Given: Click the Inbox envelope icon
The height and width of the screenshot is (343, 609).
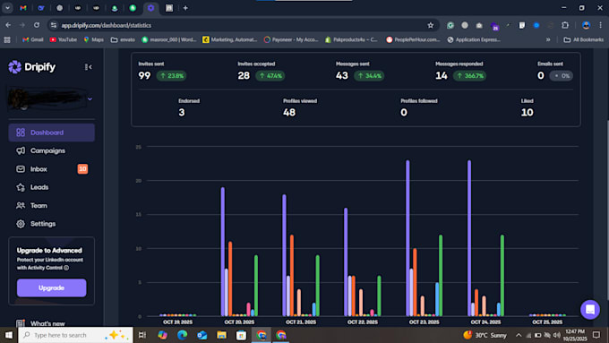Looking at the screenshot, I should click(21, 169).
